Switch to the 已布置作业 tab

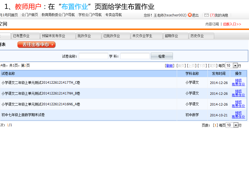25,36
